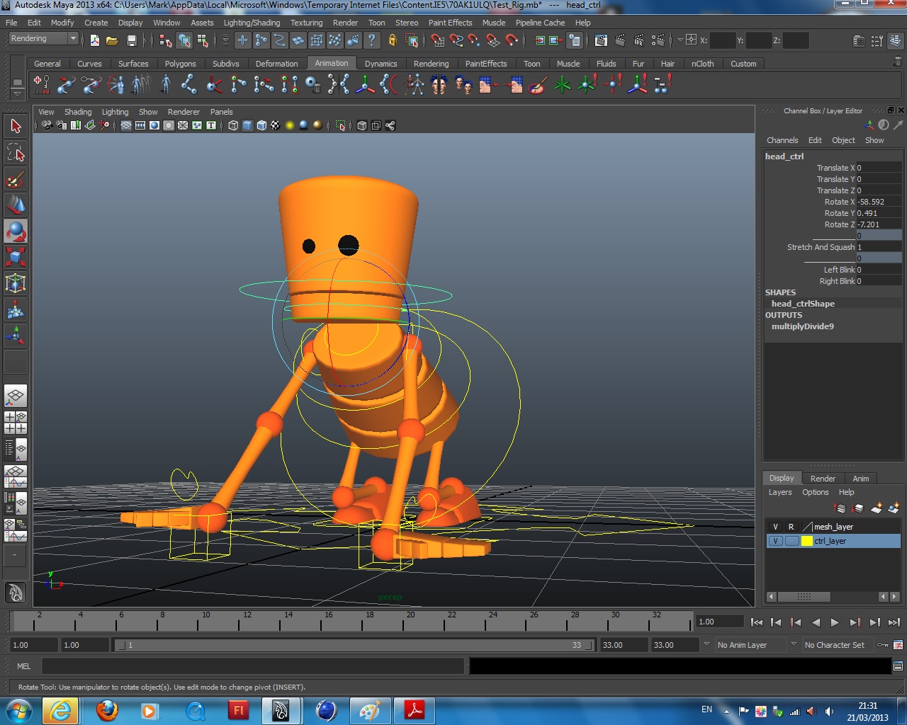Screen dimensions: 907x725
Task: Activate the Lasso selection tool
Action: (16, 152)
